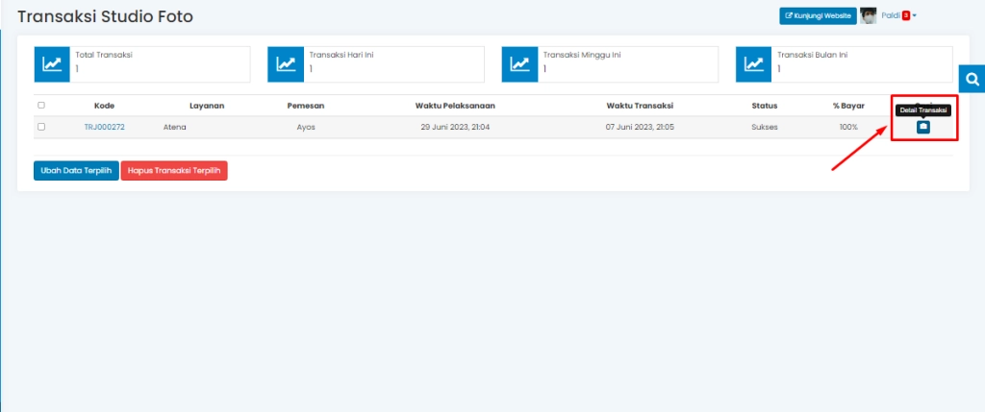Click the Transaksi Hari Ini chart icon

click(286, 63)
